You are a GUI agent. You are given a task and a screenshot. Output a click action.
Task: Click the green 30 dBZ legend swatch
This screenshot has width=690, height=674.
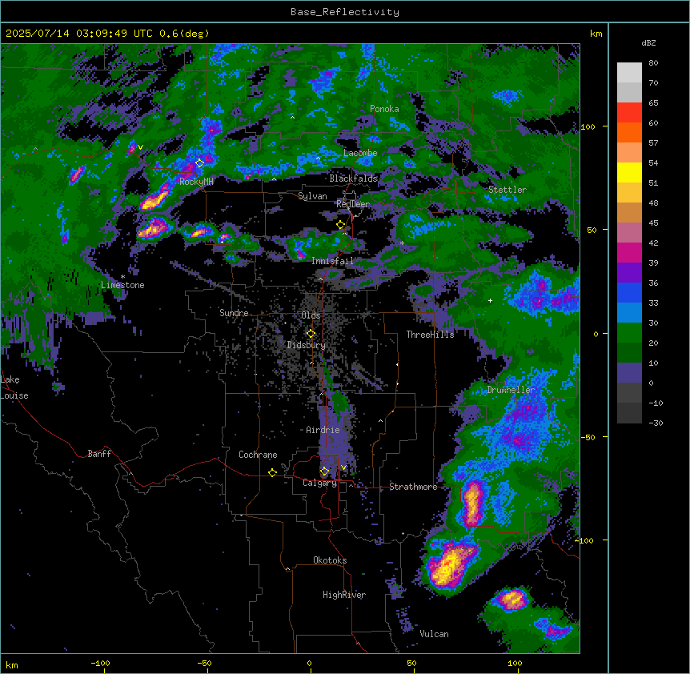coord(629,333)
